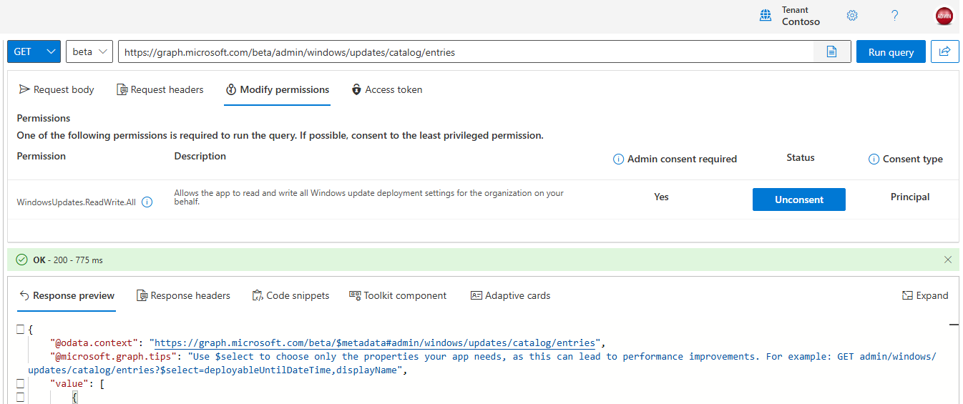This screenshot has height=404, width=963.
Task: Click the Yes admin consent value
Action: point(661,197)
